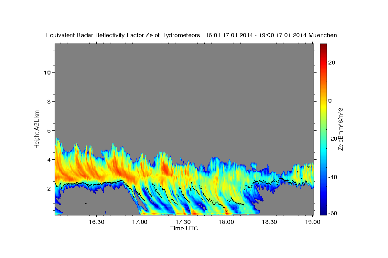Click the colorbar label 20
Image resolution: width=388 pixels, height=258 pixels.
332,63
